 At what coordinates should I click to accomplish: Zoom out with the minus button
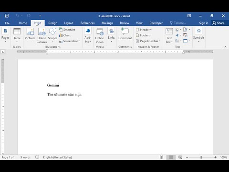[187, 157]
